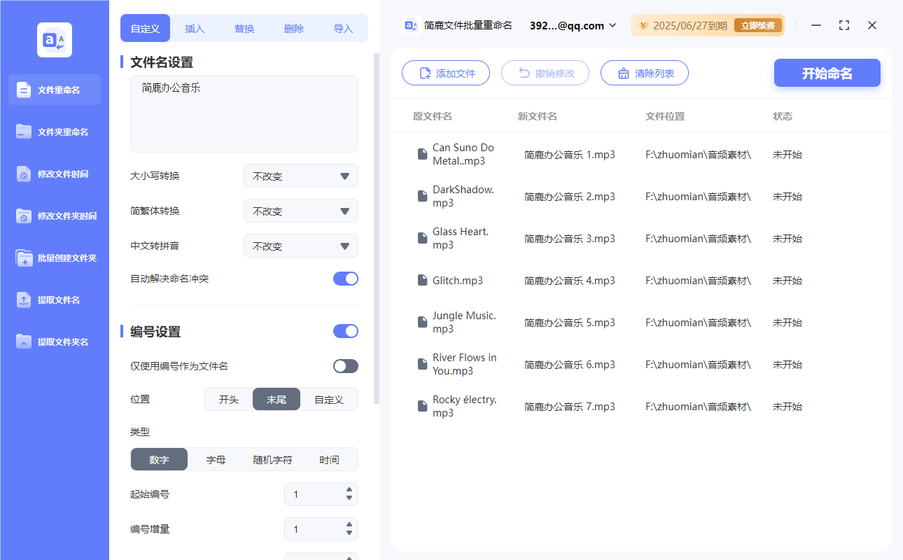
Task: Open the 提取文件夹名 panel
Action: tap(54, 342)
